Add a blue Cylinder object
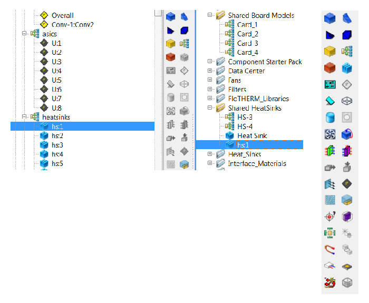Screen dimensions: 369x303 pyautogui.click(x=330, y=118)
